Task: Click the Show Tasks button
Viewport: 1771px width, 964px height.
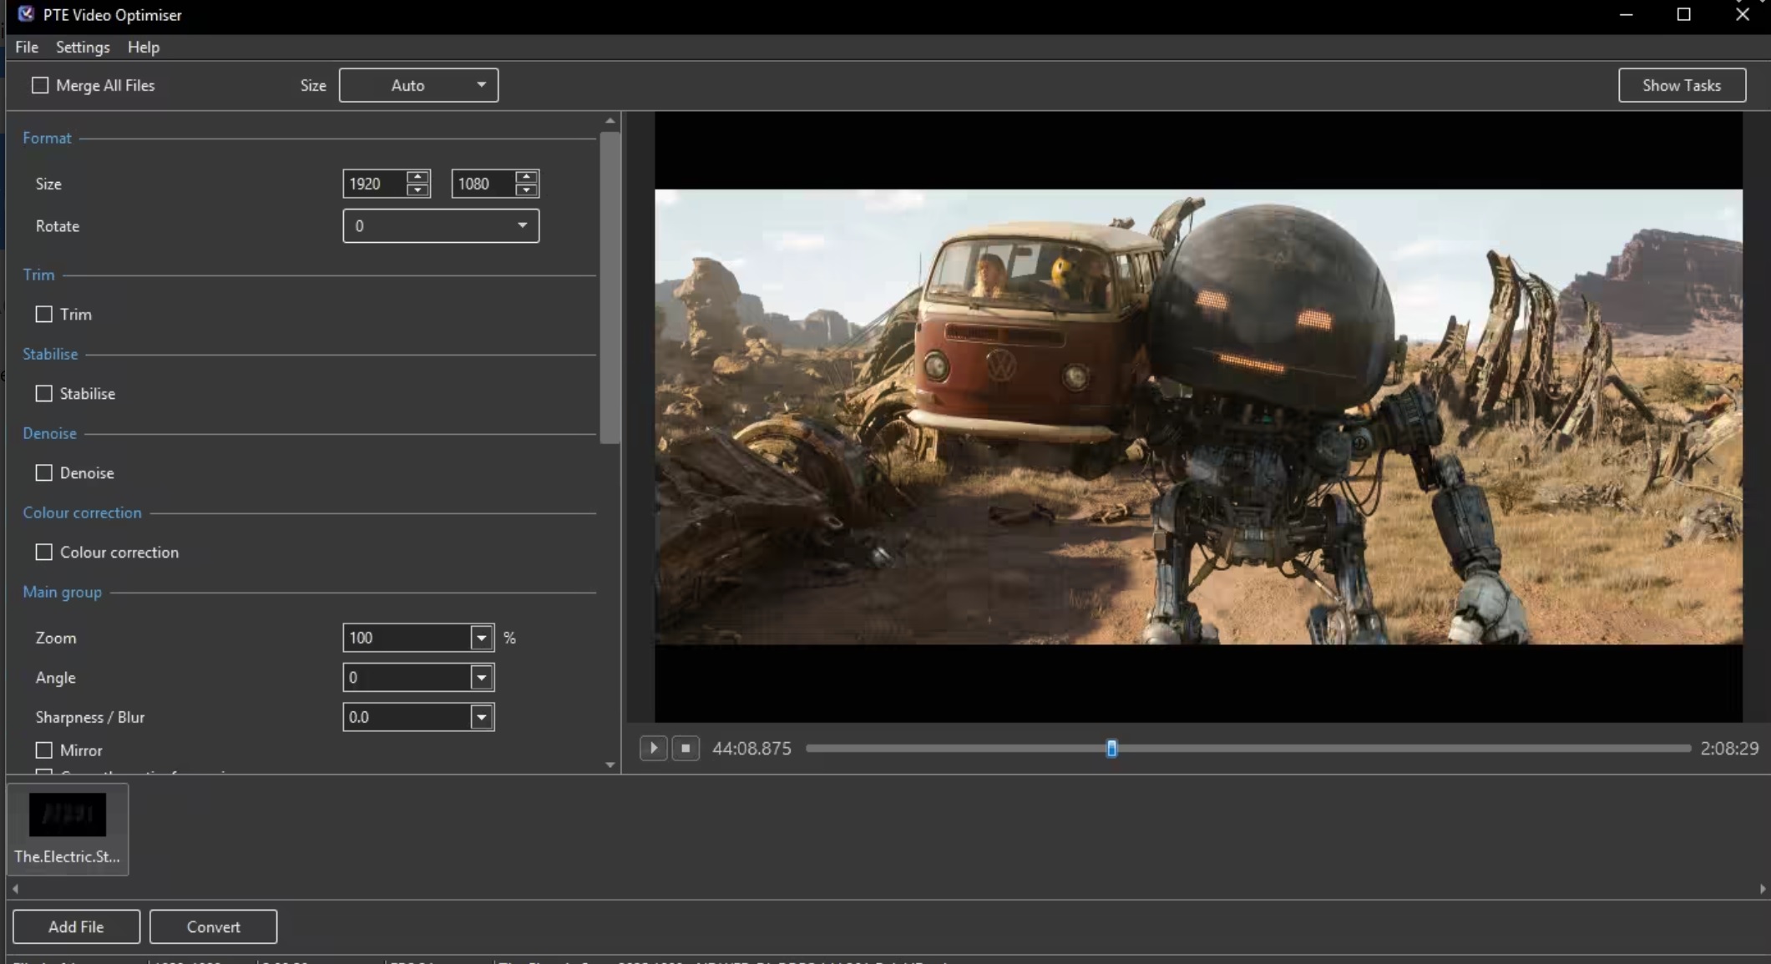Action: [1682, 85]
